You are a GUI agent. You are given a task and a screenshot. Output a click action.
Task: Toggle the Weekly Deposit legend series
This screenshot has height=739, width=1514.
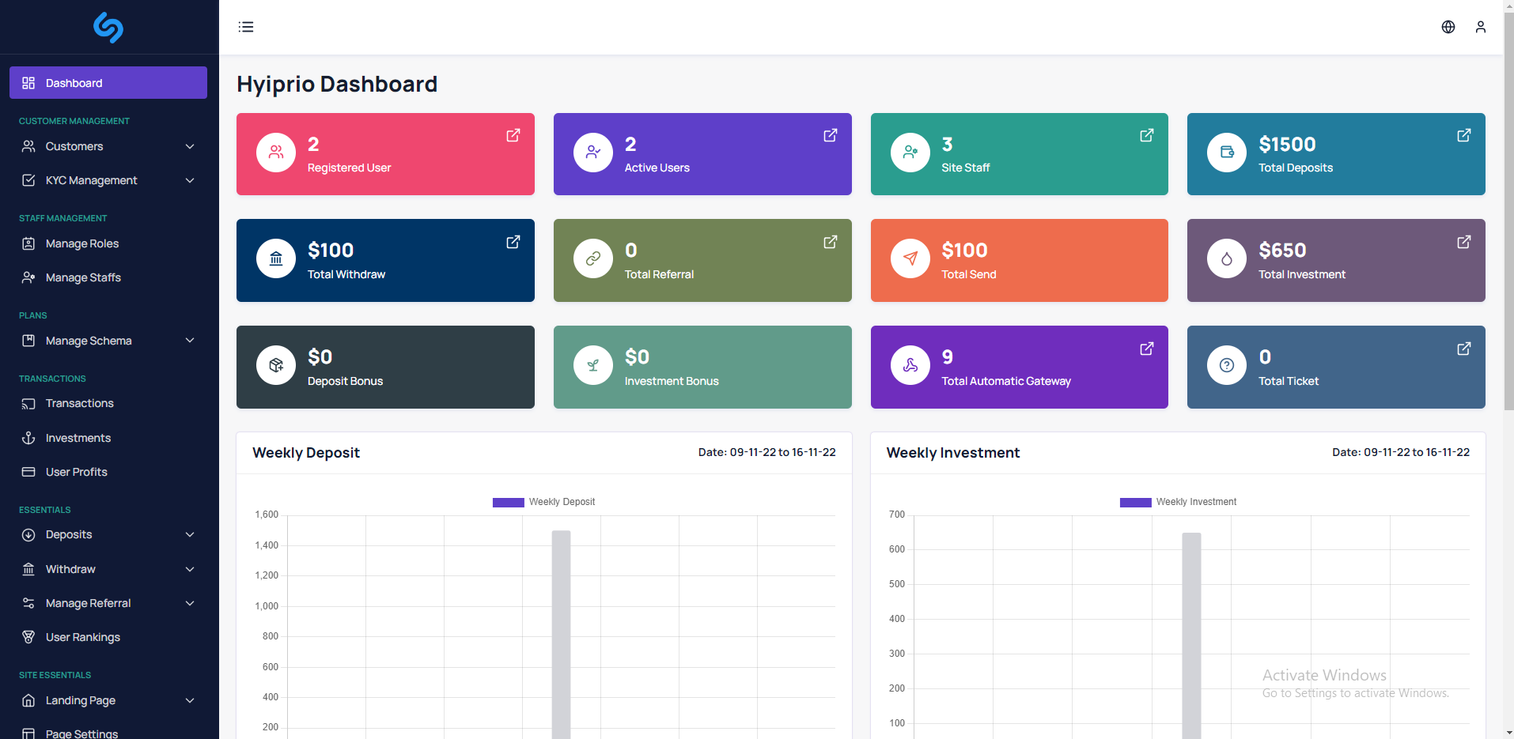[x=543, y=502]
